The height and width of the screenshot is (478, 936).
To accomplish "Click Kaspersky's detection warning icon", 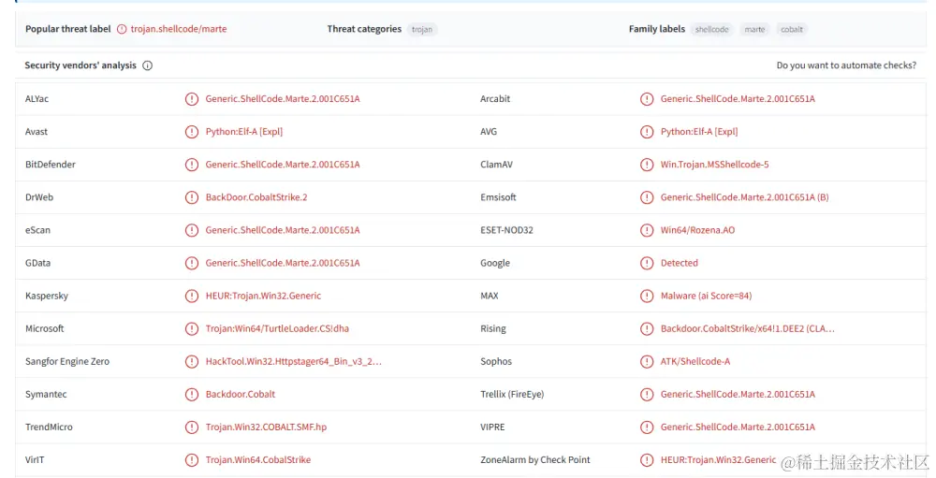I will click(x=192, y=296).
